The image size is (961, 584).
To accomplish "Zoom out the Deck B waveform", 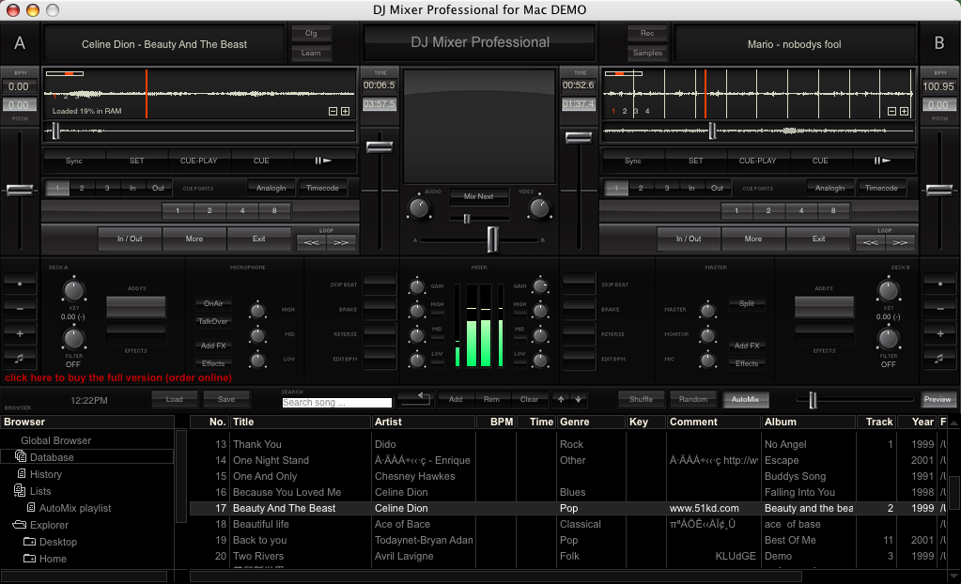I will [891, 111].
